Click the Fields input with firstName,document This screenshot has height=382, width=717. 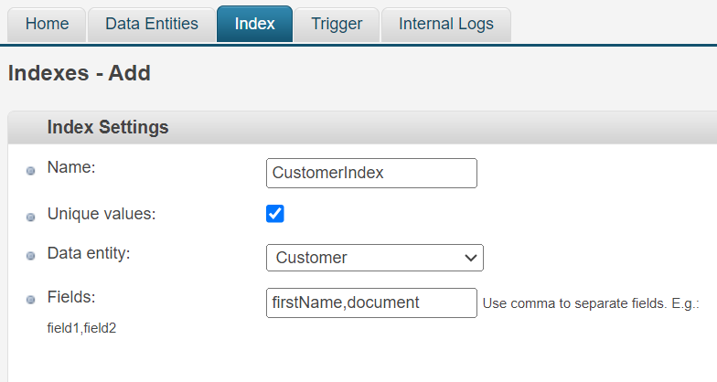point(371,302)
